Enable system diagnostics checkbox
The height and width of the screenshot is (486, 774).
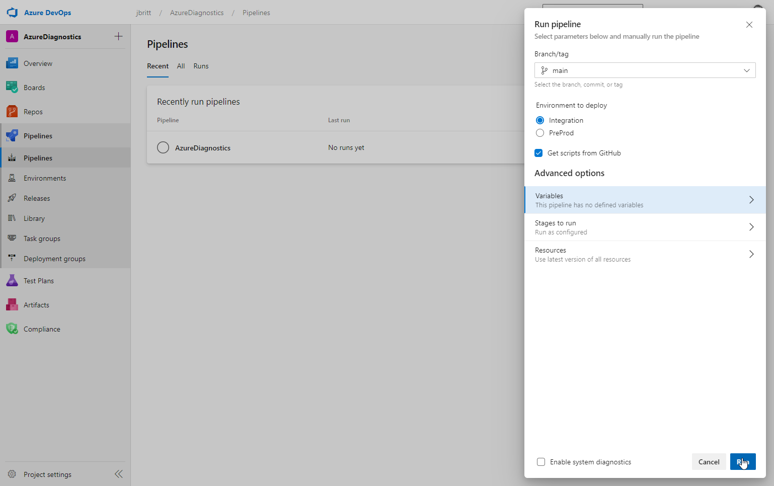click(x=541, y=462)
